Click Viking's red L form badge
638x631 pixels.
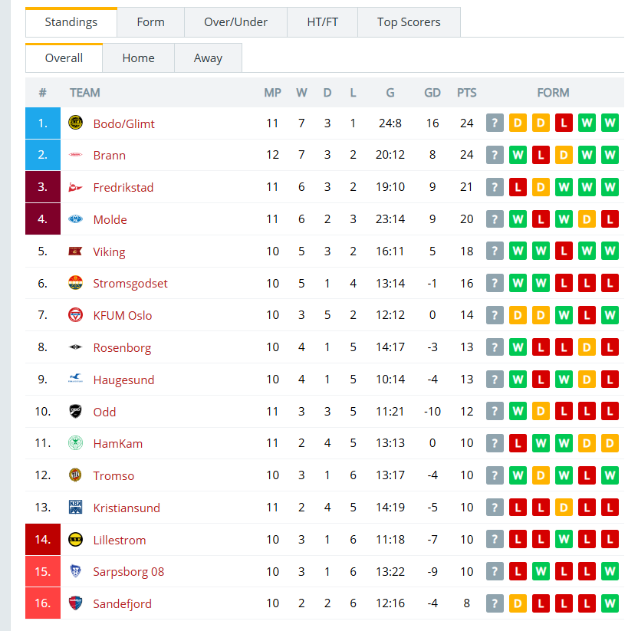[564, 251]
